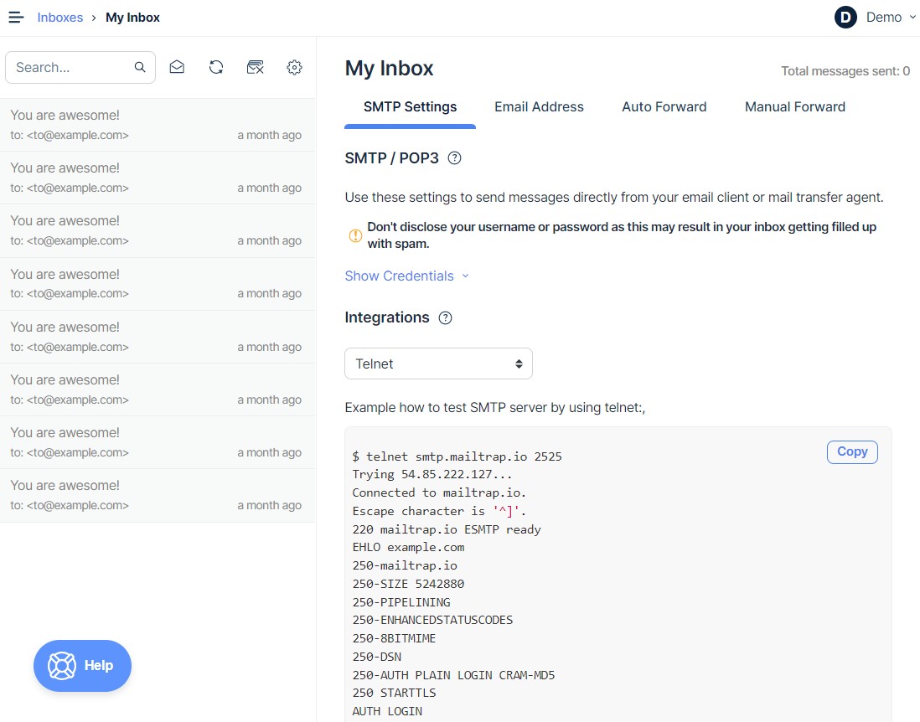Copy the telnet example code
Screen dimensions: 920x722
pyautogui.click(x=852, y=452)
